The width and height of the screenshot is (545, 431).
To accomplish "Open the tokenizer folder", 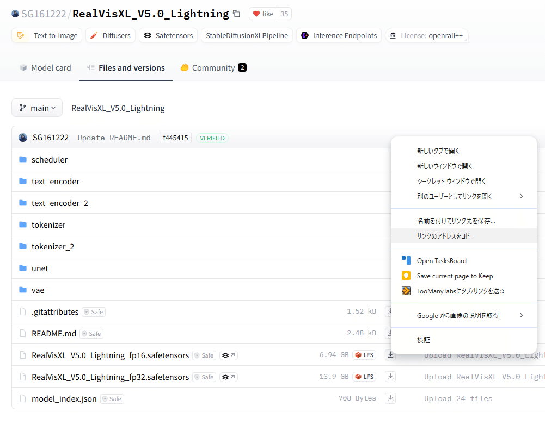I will 48,225.
